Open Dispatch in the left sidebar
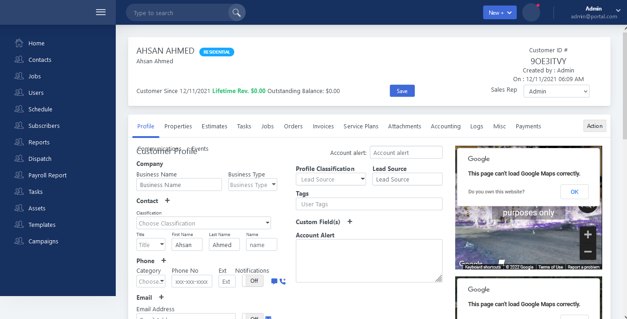Screen dimensions: 627x319 pos(40,159)
